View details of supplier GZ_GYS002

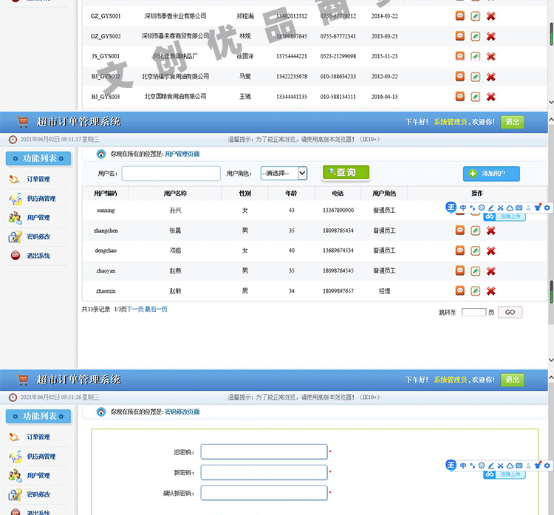coord(459,36)
